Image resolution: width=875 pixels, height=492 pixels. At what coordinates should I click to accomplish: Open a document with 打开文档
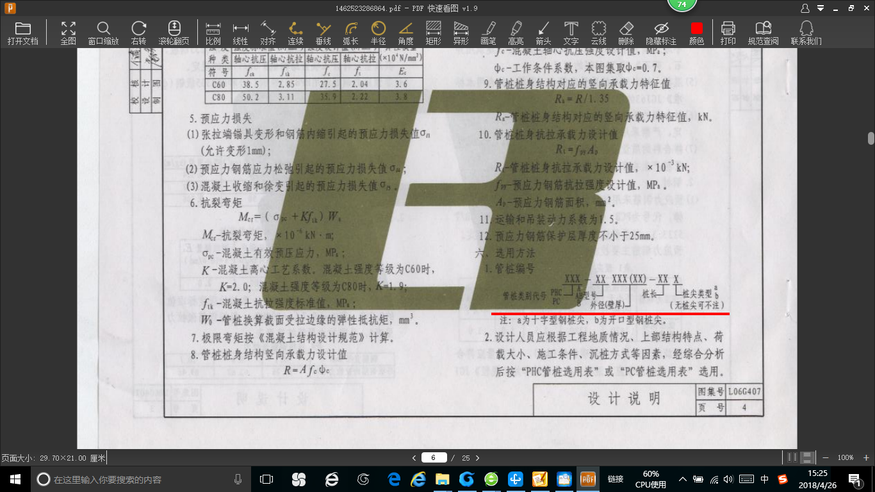click(23, 33)
